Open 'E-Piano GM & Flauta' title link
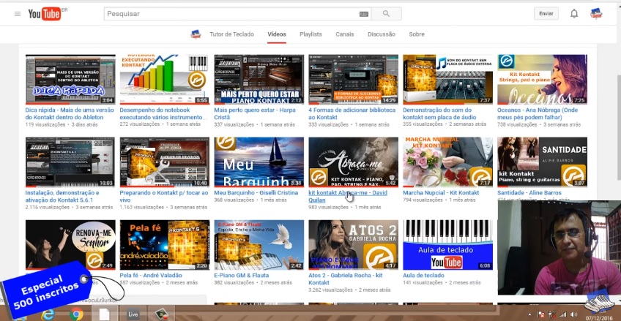 tap(241, 276)
